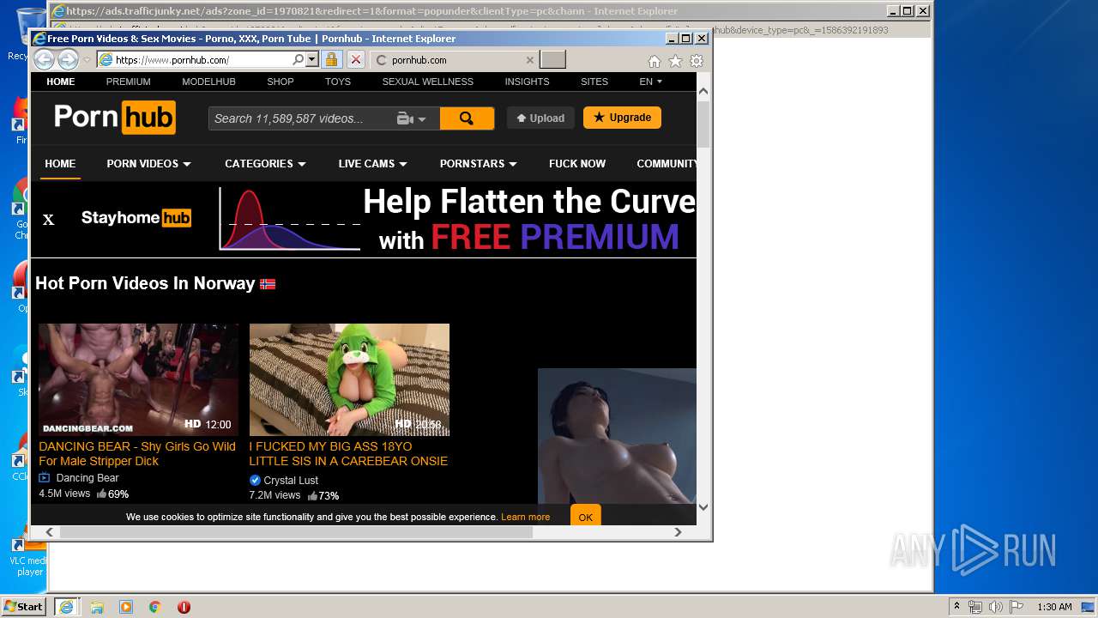Click the network tray icon
1098x618 pixels.
tap(975, 607)
